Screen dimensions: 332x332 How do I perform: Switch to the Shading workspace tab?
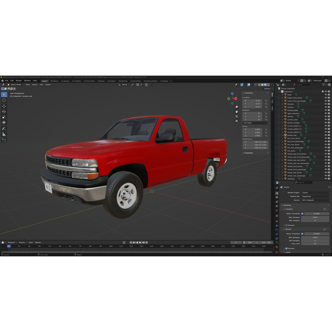[x=101, y=81]
